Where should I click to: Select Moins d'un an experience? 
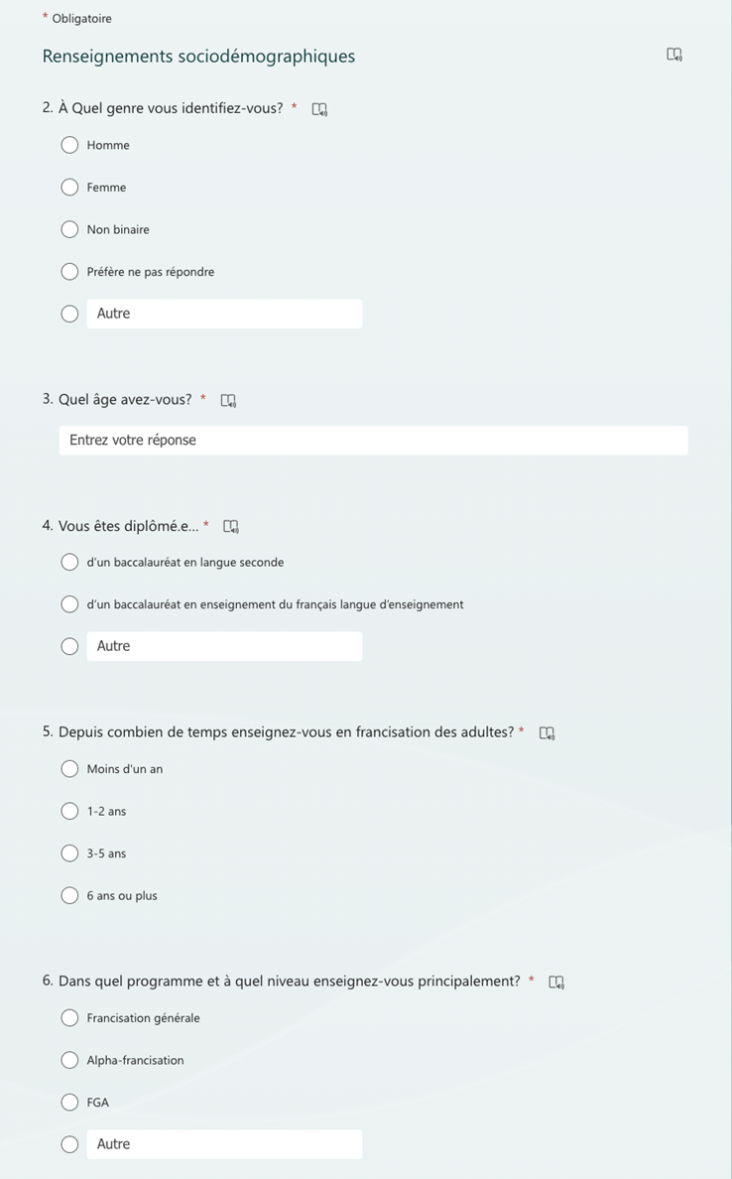[69, 769]
